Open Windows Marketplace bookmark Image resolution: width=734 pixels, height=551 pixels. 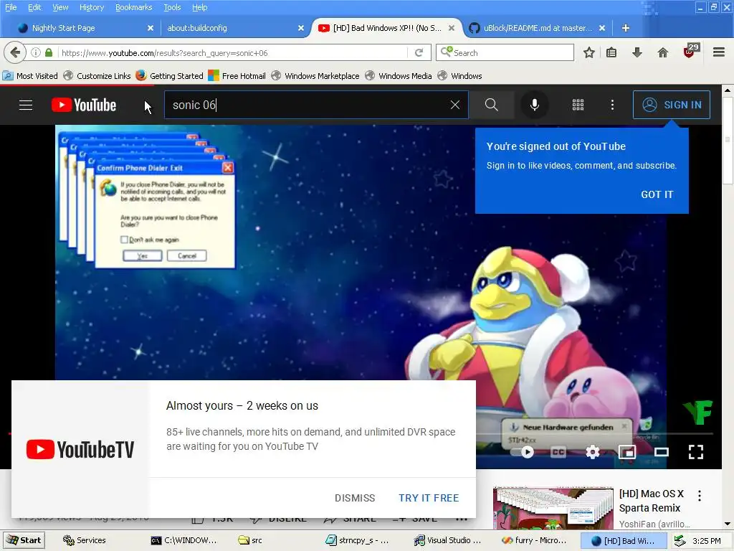(x=315, y=76)
